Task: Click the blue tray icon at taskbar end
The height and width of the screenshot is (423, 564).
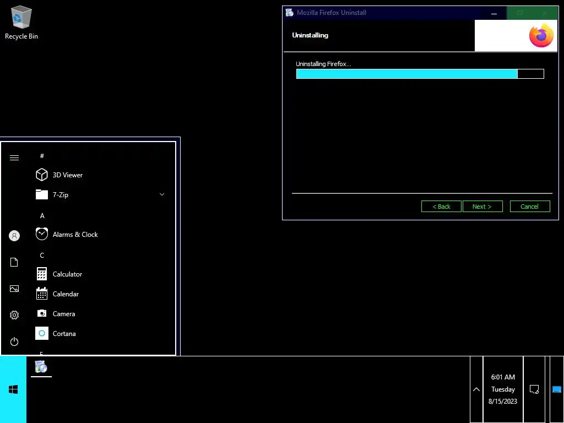Action: tap(557, 389)
